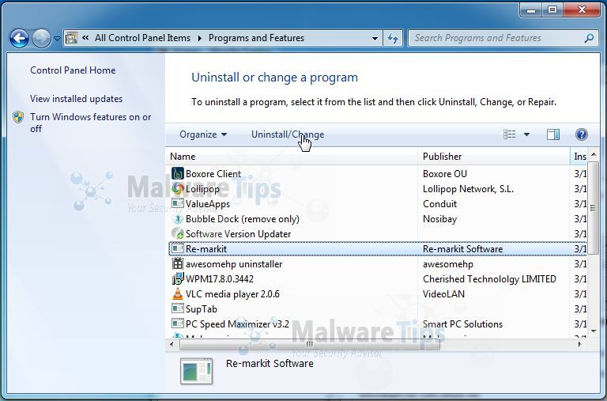Sort by the Publisher column header
Screen dimensions: 607x401
(x=494, y=157)
